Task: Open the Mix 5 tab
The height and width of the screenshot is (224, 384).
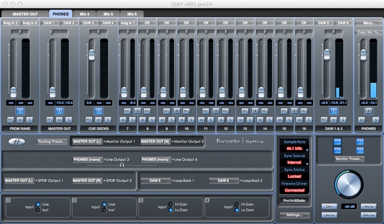Action: 108,13
